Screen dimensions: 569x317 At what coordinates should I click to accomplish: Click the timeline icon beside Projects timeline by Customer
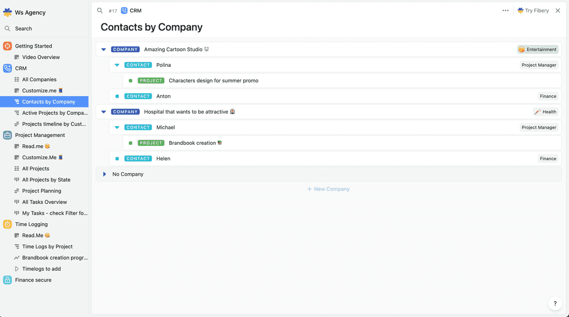[18, 124]
